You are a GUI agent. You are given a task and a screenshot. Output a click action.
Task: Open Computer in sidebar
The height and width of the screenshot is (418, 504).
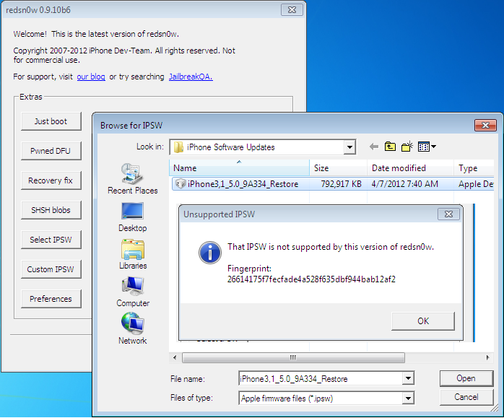(133, 292)
